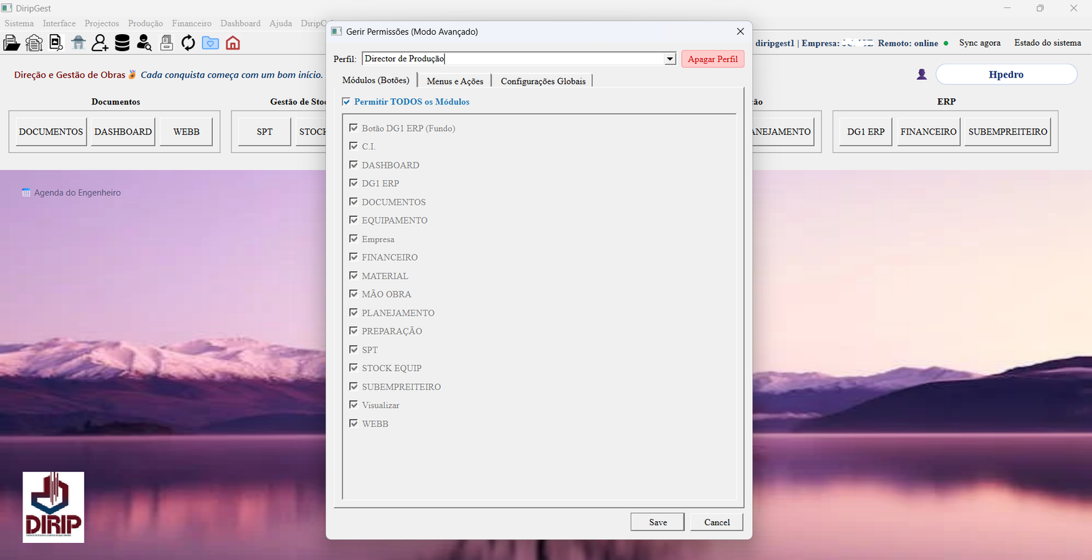Click Sync agora in status bar
The image size is (1092, 560).
point(979,43)
